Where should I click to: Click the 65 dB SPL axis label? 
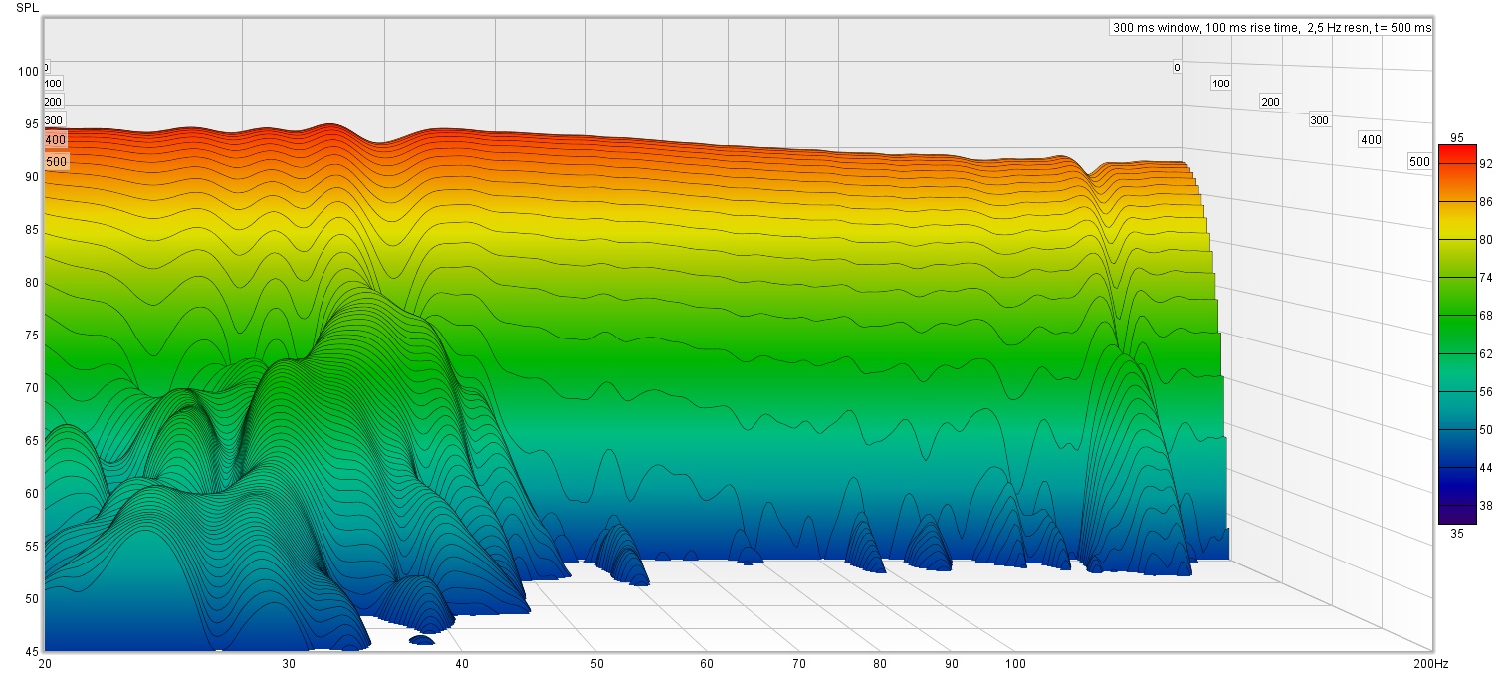(30, 441)
